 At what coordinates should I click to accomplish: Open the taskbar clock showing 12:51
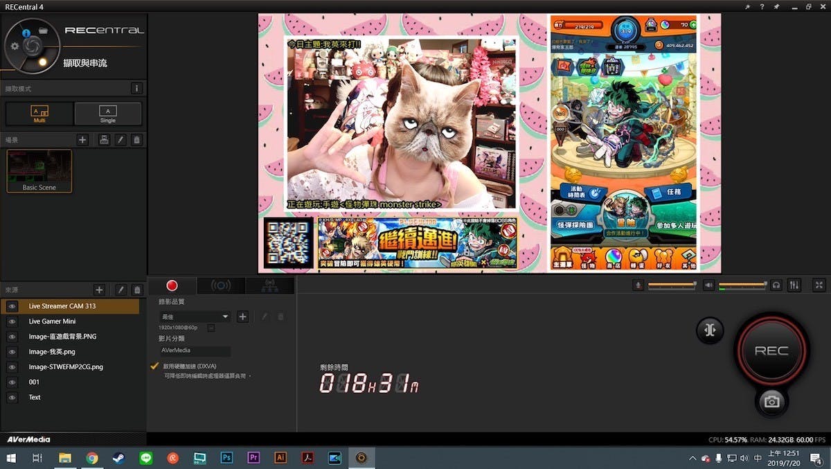point(783,458)
